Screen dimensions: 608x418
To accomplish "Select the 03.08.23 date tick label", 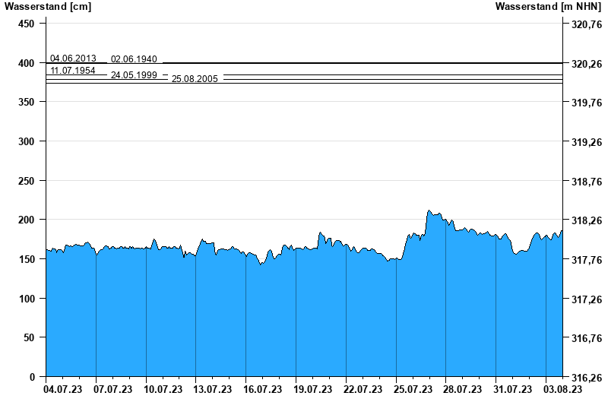I will (x=562, y=390).
